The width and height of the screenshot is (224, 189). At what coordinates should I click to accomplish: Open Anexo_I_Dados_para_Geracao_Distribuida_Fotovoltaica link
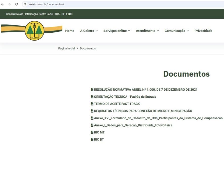tap(133, 125)
